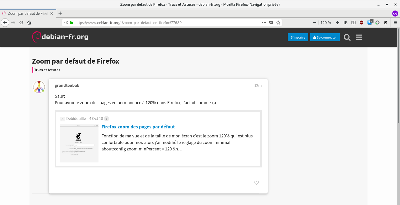This screenshot has height=205, width=400.
Task: Save page to Pocket
Action: (x=271, y=23)
